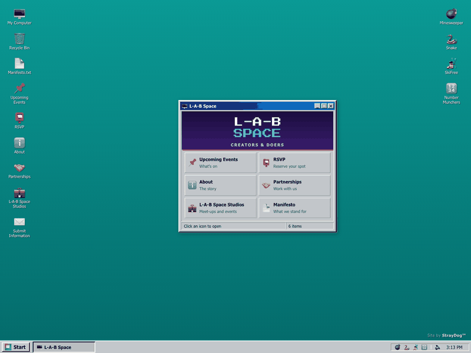Open the Submit Information envelope icon
Viewport: 471px width, 353px height.
point(19,227)
